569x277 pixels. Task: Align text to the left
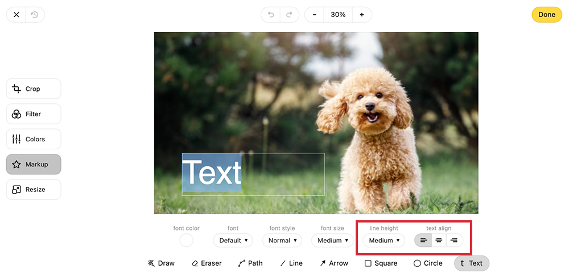[423, 241]
